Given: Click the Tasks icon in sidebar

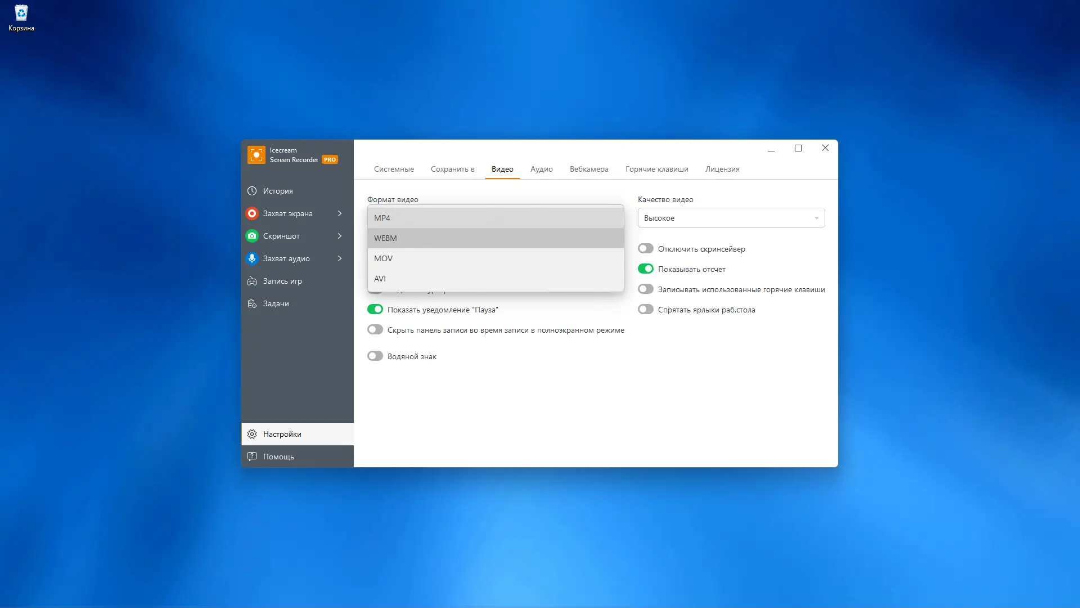Looking at the screenshot, I should point(252,303).
